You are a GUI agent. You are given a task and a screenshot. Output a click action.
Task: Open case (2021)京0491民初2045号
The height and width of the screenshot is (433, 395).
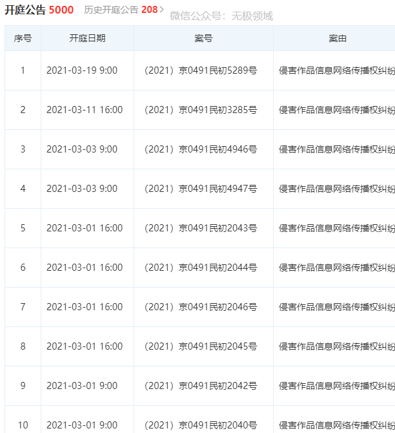pos(201,346)
